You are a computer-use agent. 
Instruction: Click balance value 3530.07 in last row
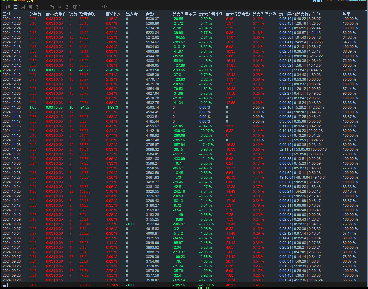pyautogui.click(x=152, y=280)
